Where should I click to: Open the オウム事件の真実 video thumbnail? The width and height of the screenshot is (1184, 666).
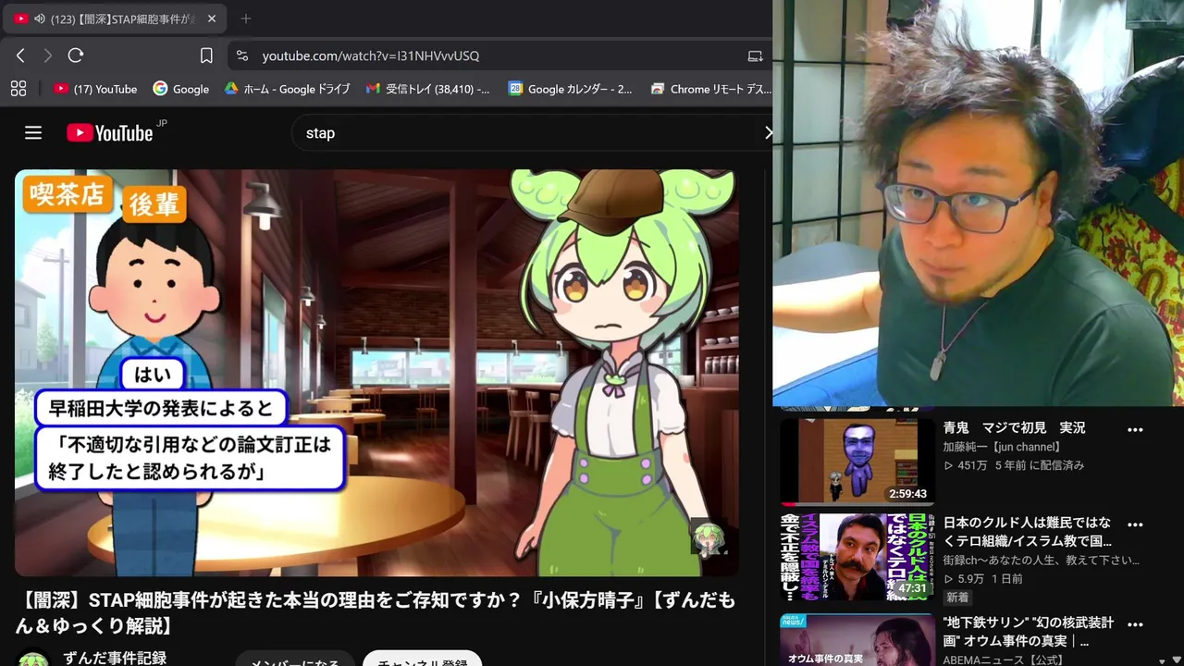857,638
